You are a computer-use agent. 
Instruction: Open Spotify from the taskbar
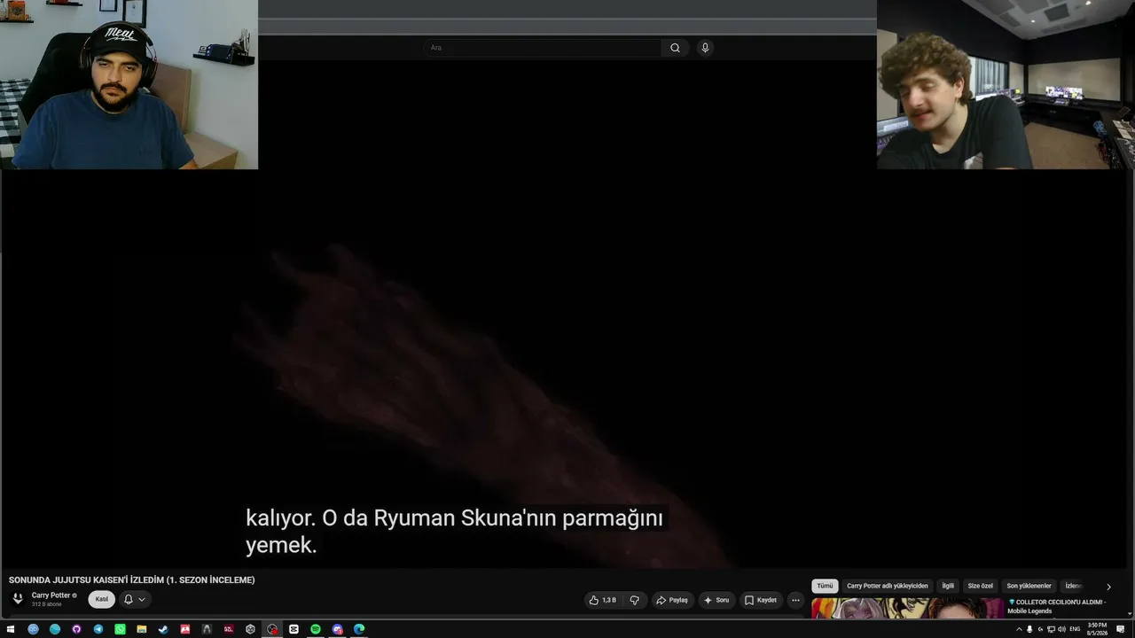click(316, 629)
